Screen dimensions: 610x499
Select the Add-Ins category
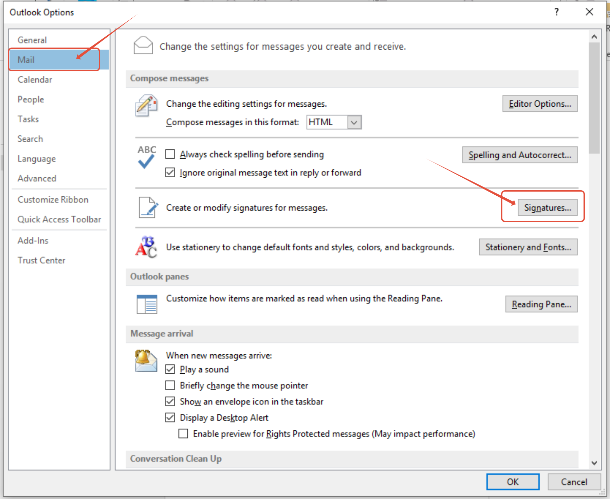[x=59, y=240]
